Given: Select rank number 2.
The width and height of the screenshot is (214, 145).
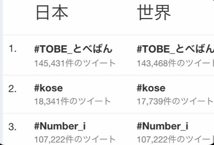Looking at the screenshot, I should [13, 89].
